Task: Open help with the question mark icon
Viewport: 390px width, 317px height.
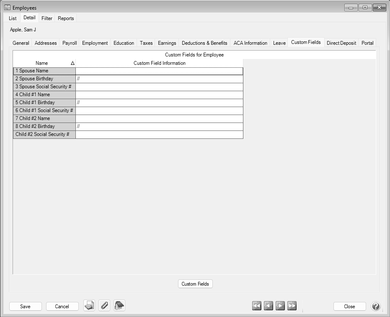Action: (x=376, y=307)
